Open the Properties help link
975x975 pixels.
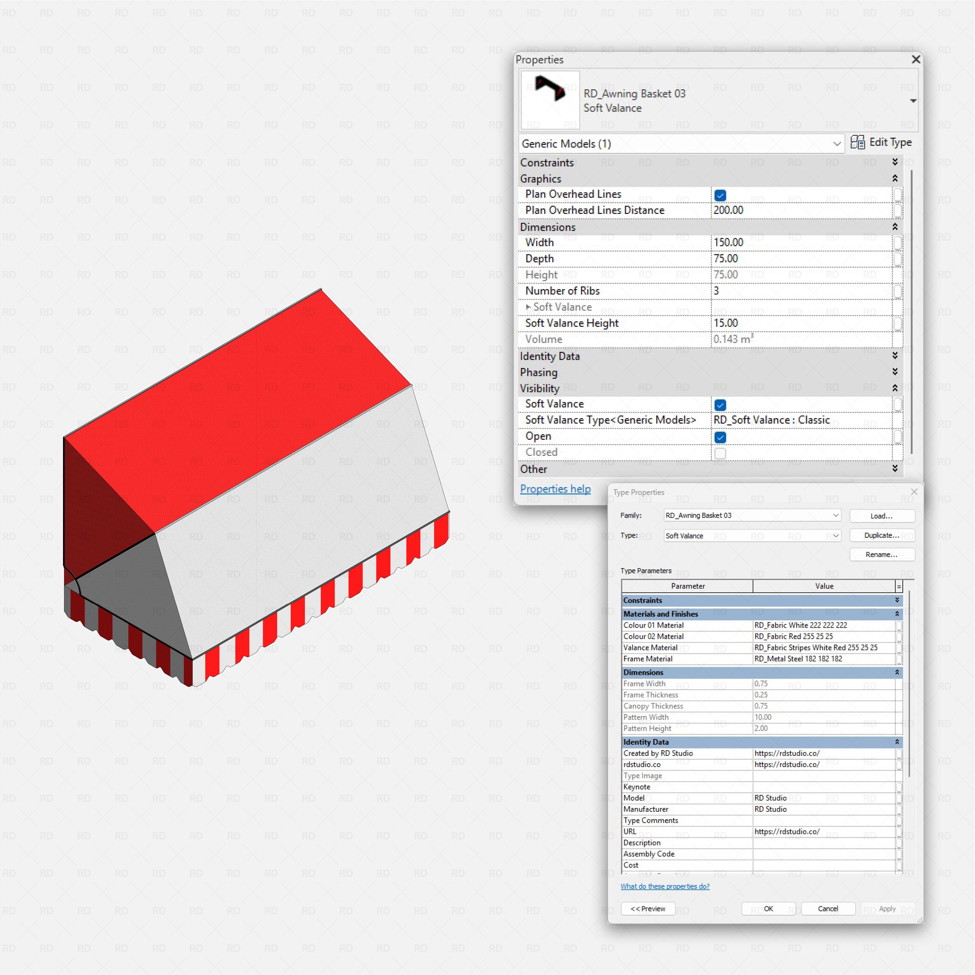point(555,488)
